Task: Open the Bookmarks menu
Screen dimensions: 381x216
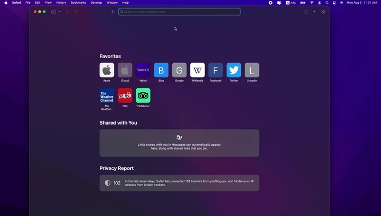Action: (78, 3)
